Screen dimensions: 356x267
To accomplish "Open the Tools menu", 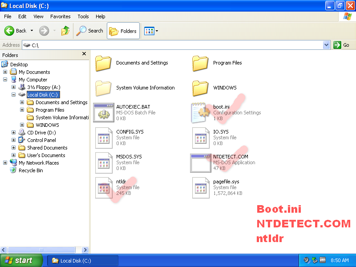I will pos(83,16).
